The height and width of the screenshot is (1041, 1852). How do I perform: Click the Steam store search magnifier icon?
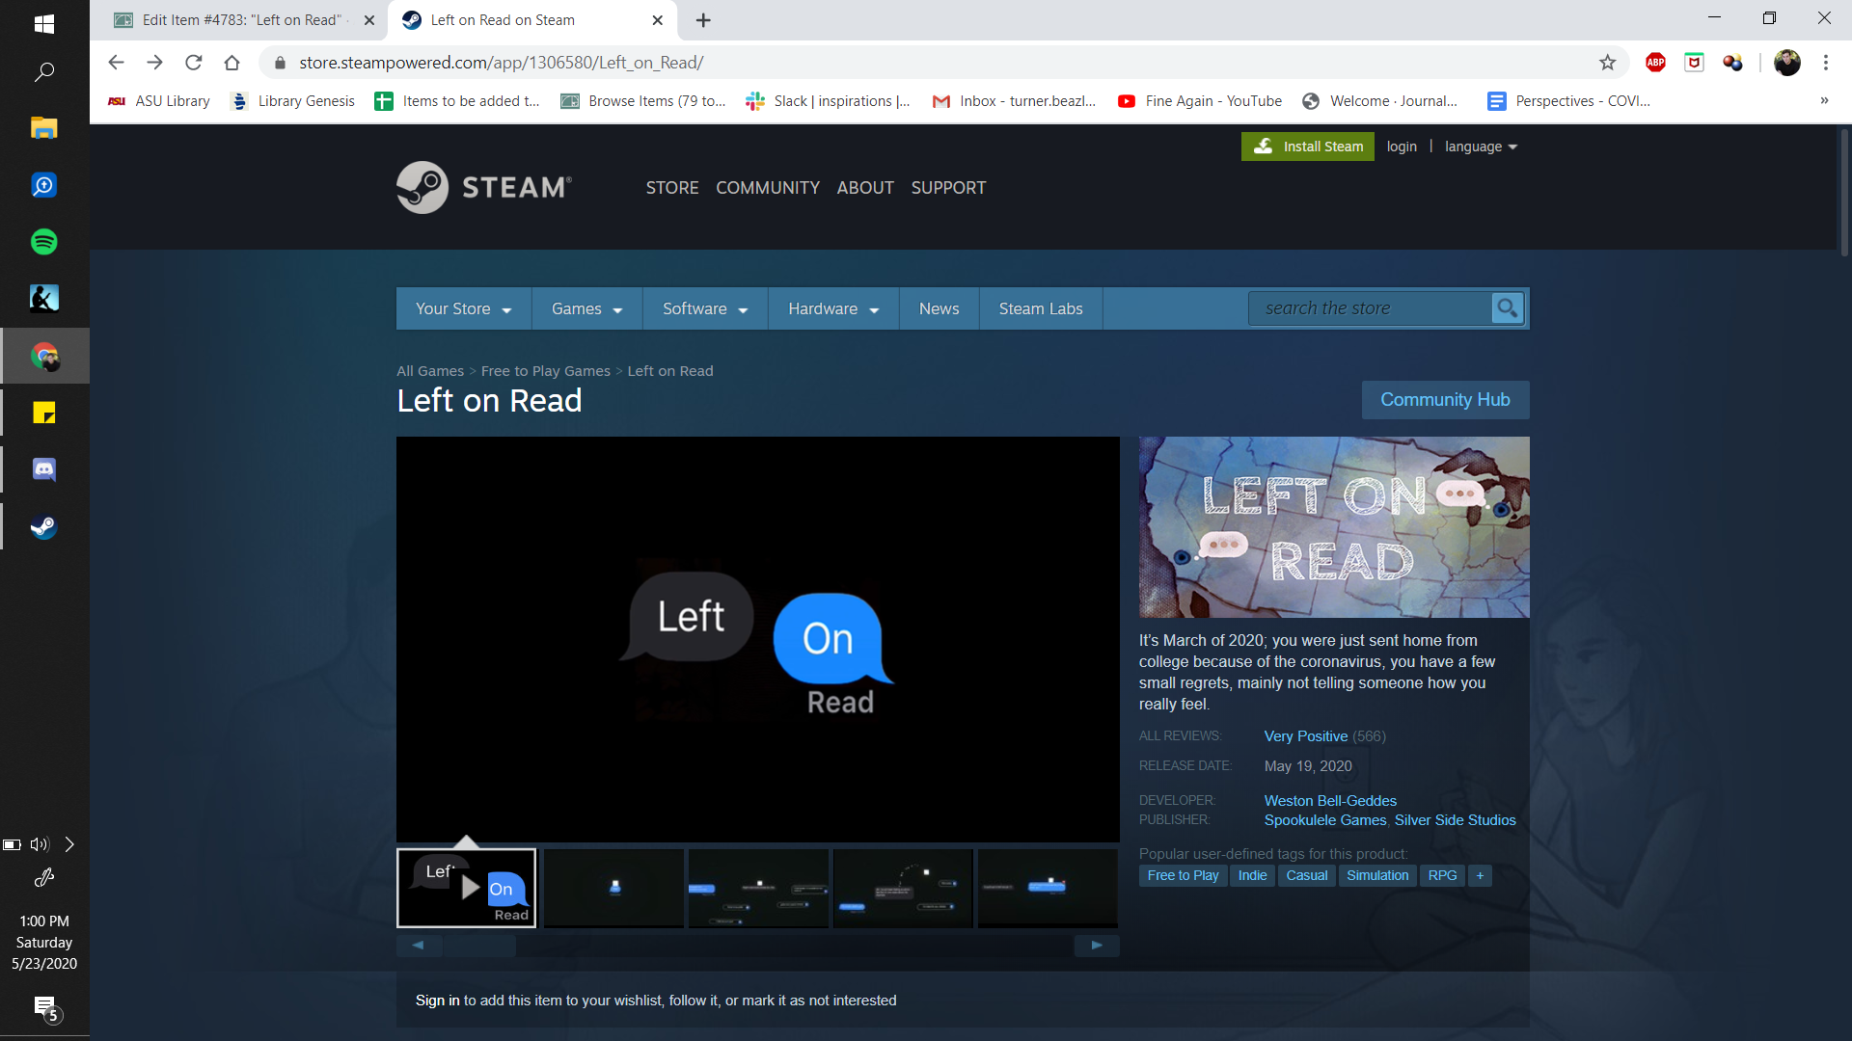tap(1507, 308)
